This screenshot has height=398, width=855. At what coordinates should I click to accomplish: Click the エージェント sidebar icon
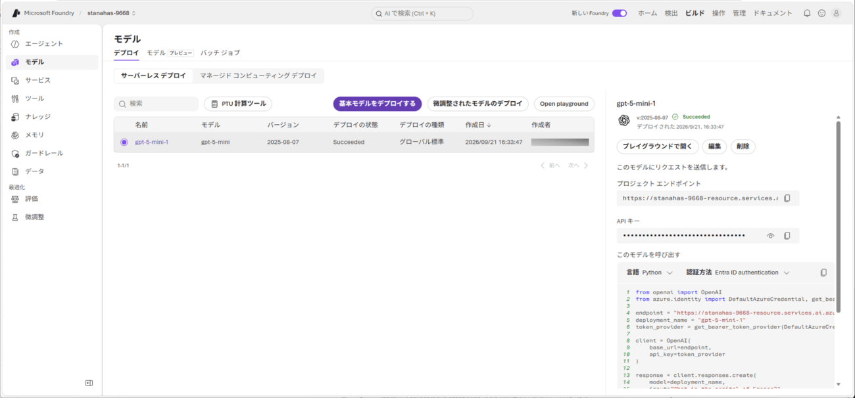click(x=15, y=44)
